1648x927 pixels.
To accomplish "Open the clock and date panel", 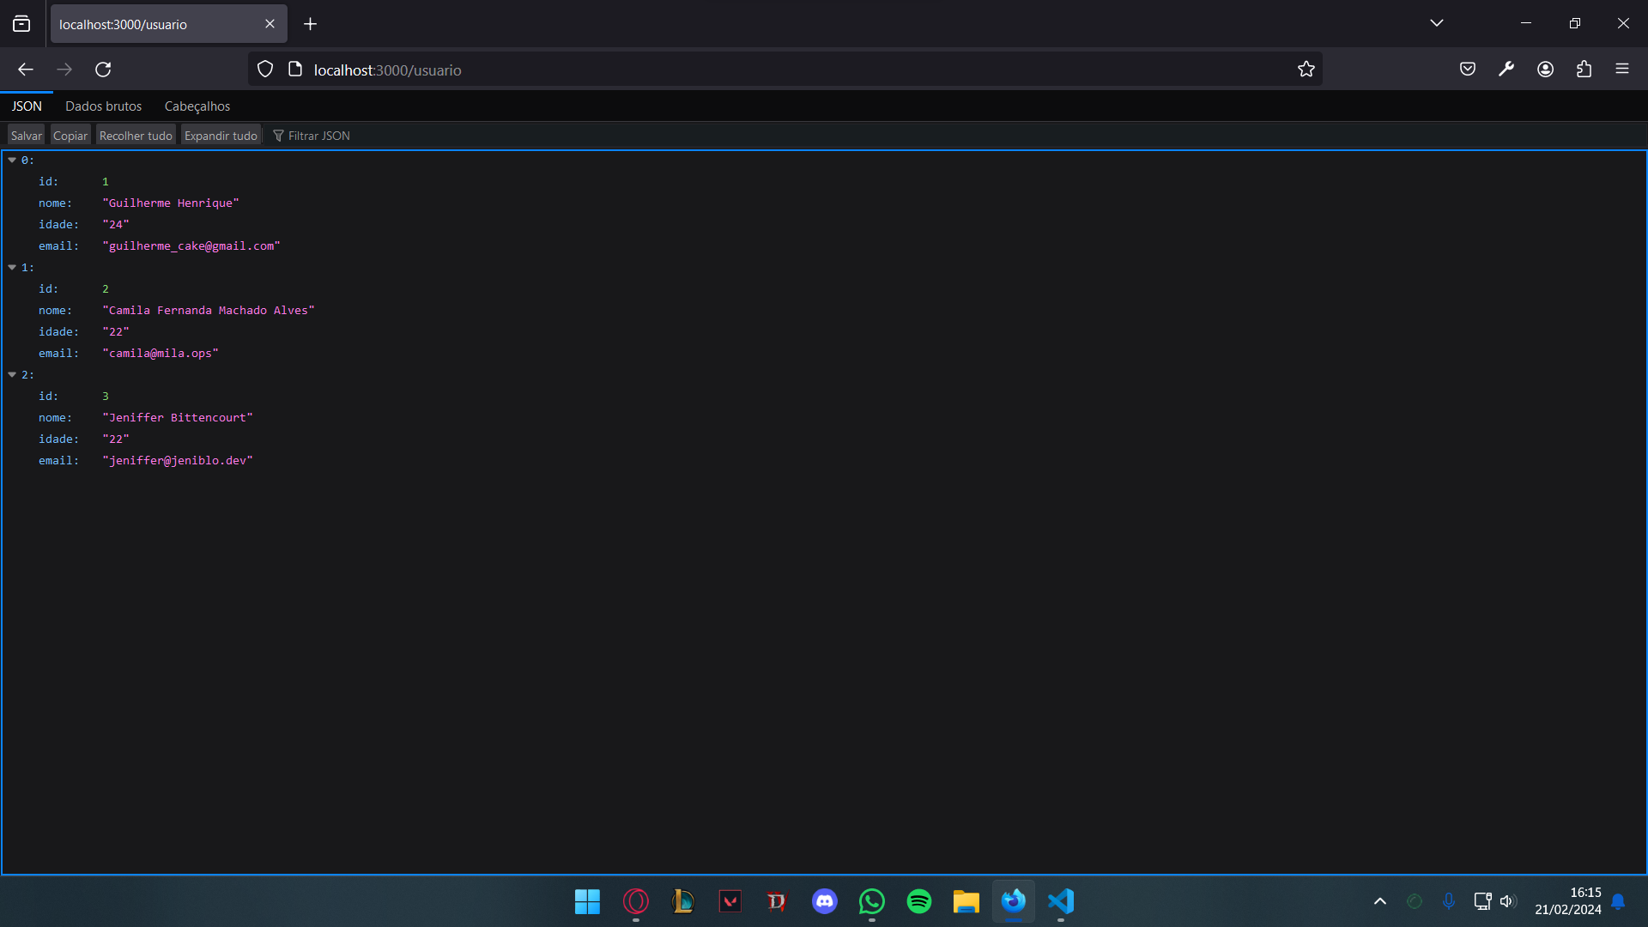I will pyautogui.click(x=1568, y=901).
